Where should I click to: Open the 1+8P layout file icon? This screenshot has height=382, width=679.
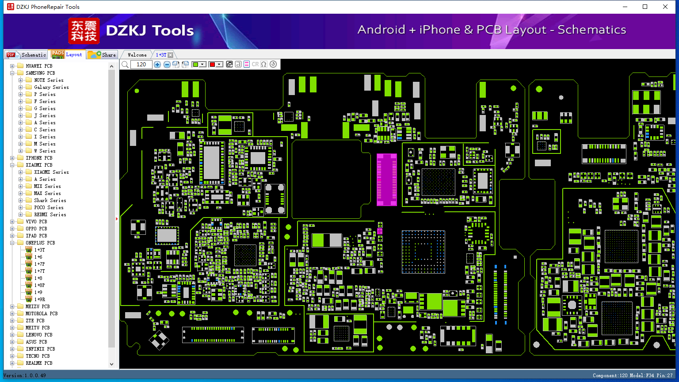(29, 285)
